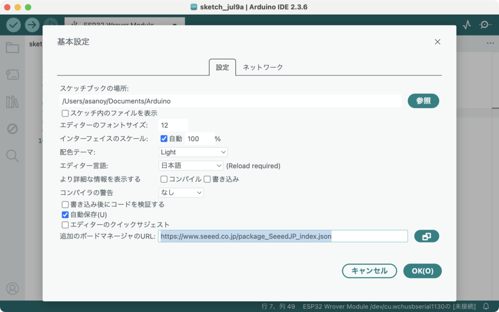Close the 基本設定 dialog with X
Image resolution: width=499 pixels, height=312 pixels.
(438, 42)
